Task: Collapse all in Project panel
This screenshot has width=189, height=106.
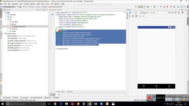Action: [x=40, y=10]
